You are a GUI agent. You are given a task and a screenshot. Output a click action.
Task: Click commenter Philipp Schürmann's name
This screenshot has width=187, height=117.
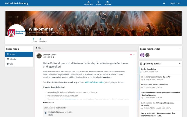pyautogui.click(x=56, y=112)
